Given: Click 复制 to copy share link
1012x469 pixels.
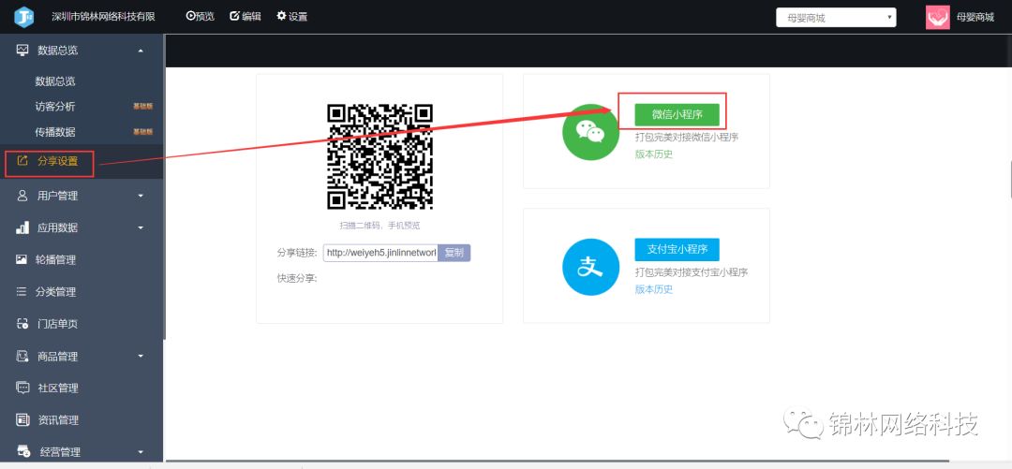Looking at the screenshot, I should (x=454, y=253).
